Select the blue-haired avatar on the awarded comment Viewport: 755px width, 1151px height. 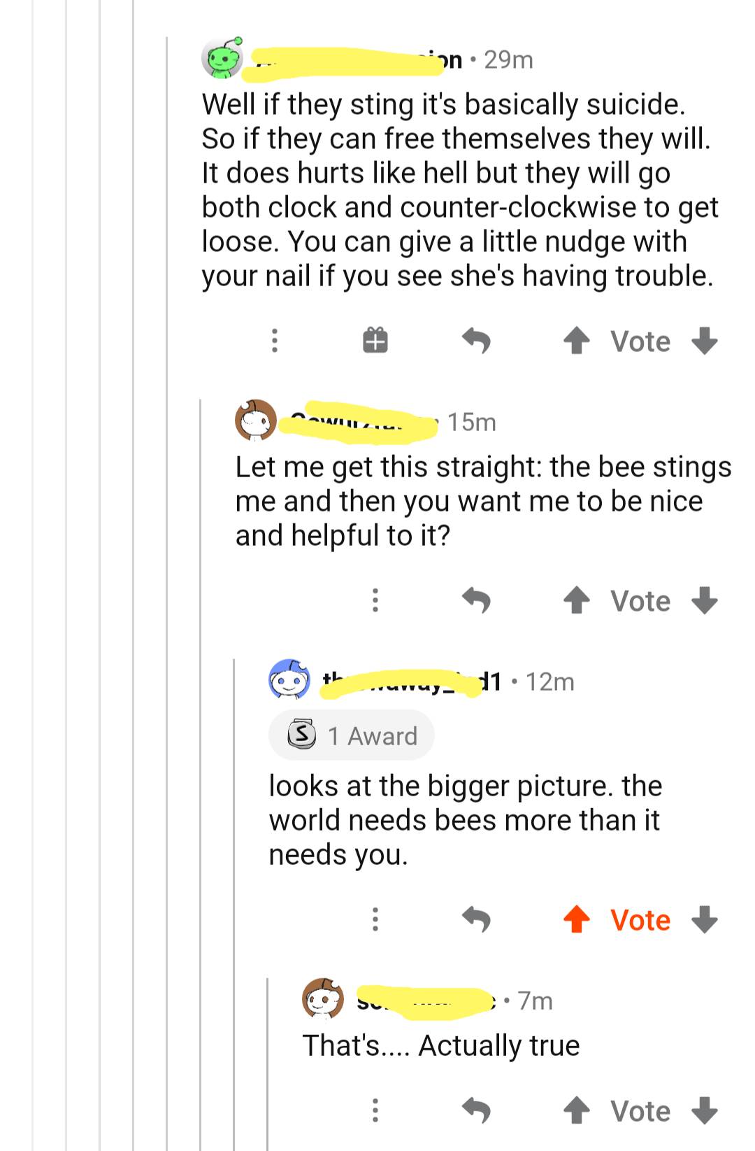click(289, 681)
